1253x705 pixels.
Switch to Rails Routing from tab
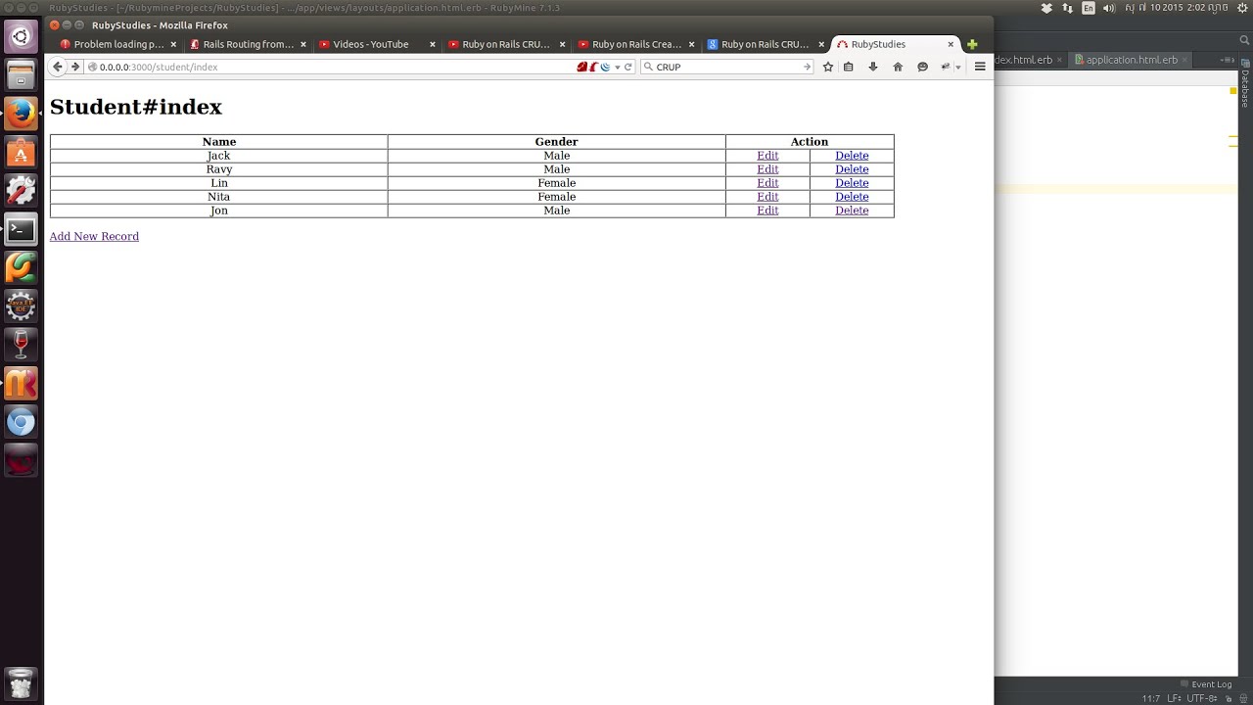pos(248,44)
